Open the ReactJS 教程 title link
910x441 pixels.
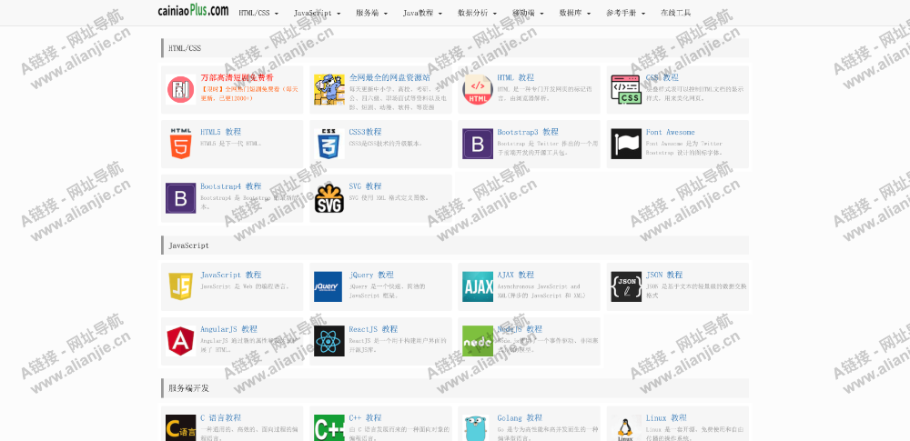(373, 329)
